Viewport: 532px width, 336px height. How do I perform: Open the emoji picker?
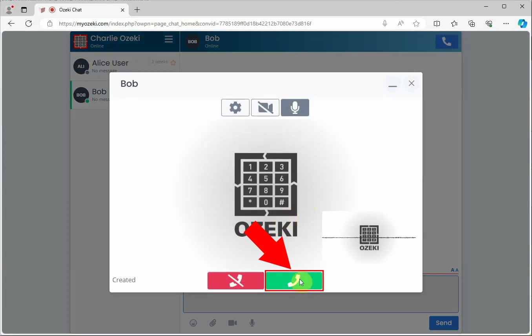coord(193,323)
